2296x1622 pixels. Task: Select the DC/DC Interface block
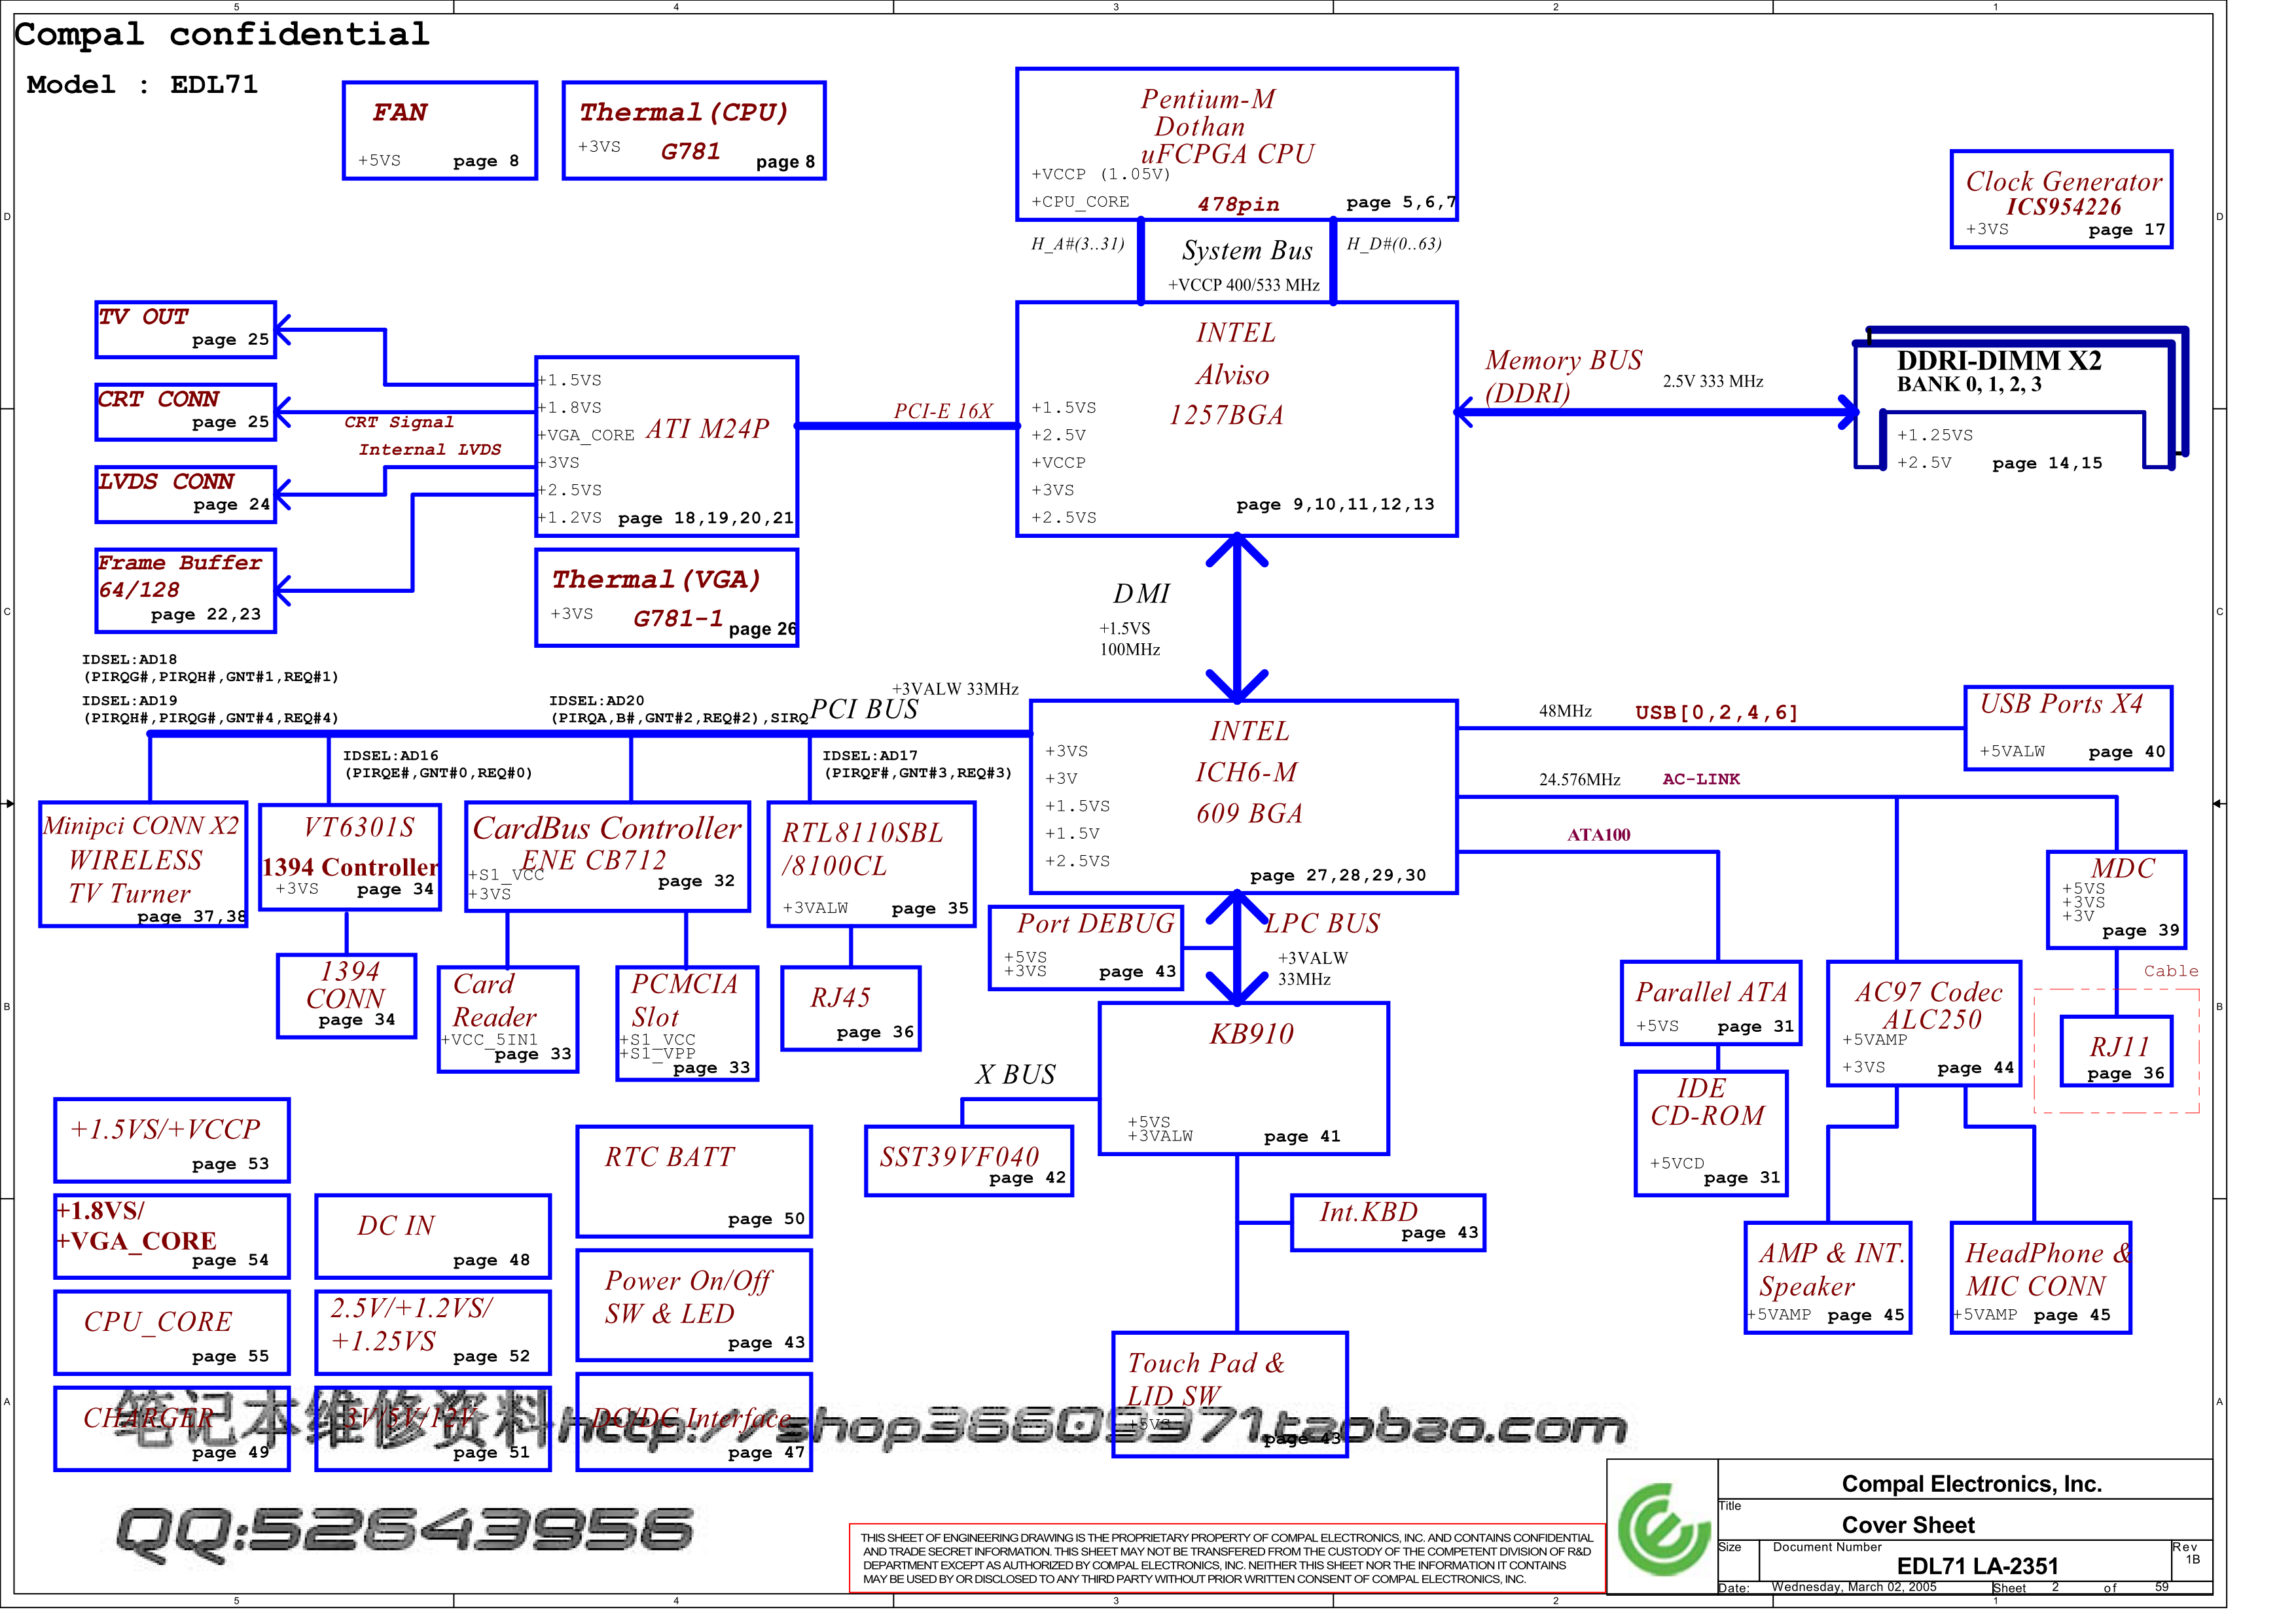pos(694,1422)
